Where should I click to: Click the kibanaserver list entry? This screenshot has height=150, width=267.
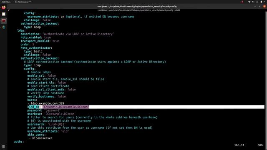pyautogui.click(x=42, y=138)
